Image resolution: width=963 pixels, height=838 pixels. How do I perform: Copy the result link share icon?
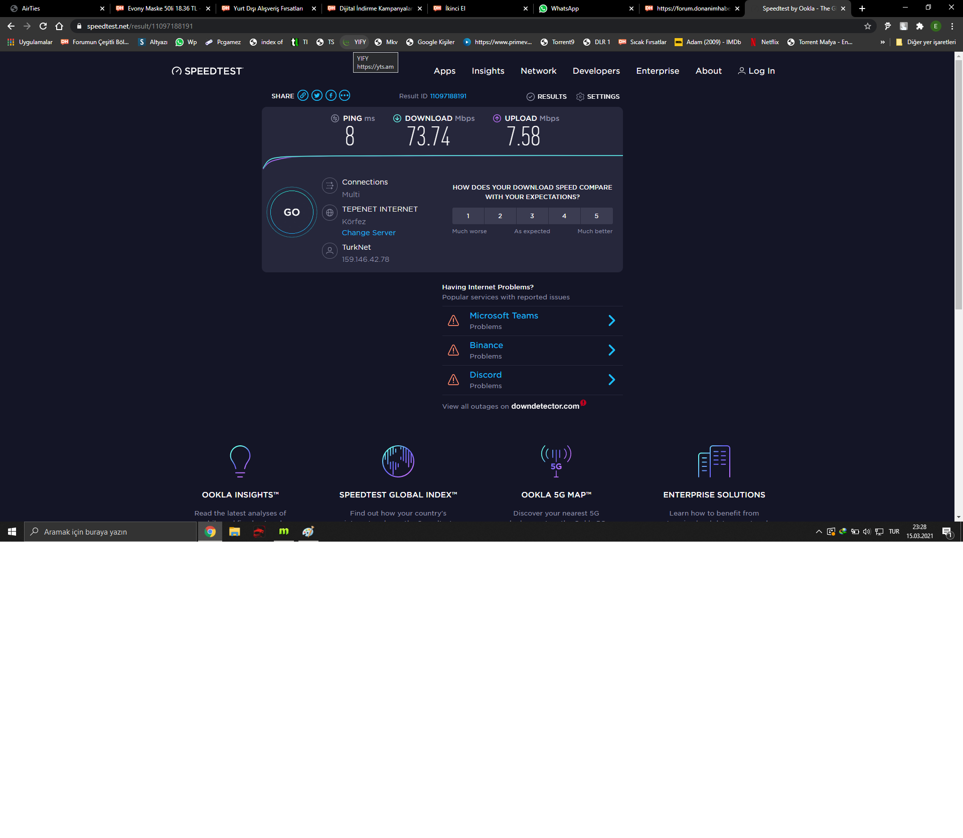[x=303, y=96]
